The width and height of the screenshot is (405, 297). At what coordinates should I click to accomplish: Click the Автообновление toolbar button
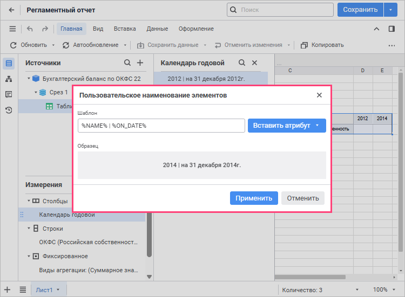(x=90, y=45)
